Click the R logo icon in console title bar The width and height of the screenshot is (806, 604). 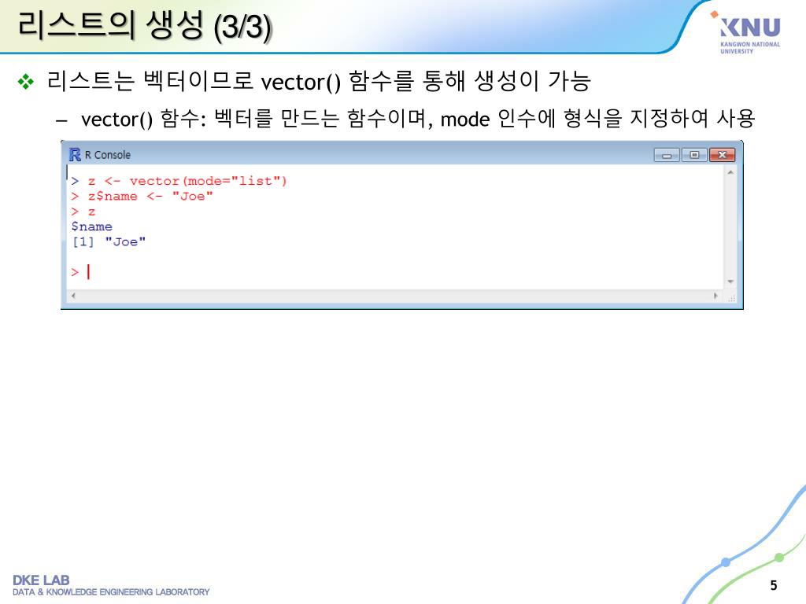tap(75, 155)
